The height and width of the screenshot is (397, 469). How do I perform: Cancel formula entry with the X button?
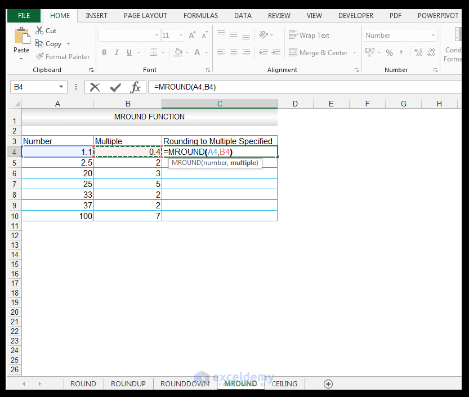tap(95, 87)
